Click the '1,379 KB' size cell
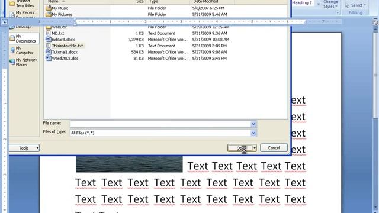Viewport: 379px width, 213px height. [136, 40]
